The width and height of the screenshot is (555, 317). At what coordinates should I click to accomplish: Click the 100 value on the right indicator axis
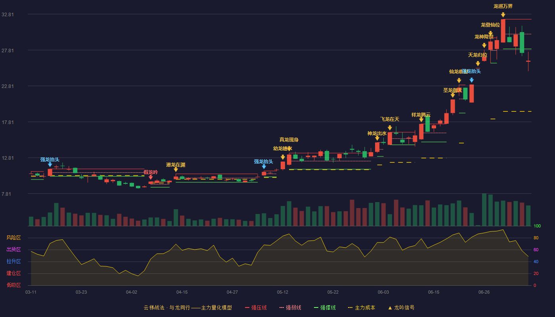(x=537, y=226)
